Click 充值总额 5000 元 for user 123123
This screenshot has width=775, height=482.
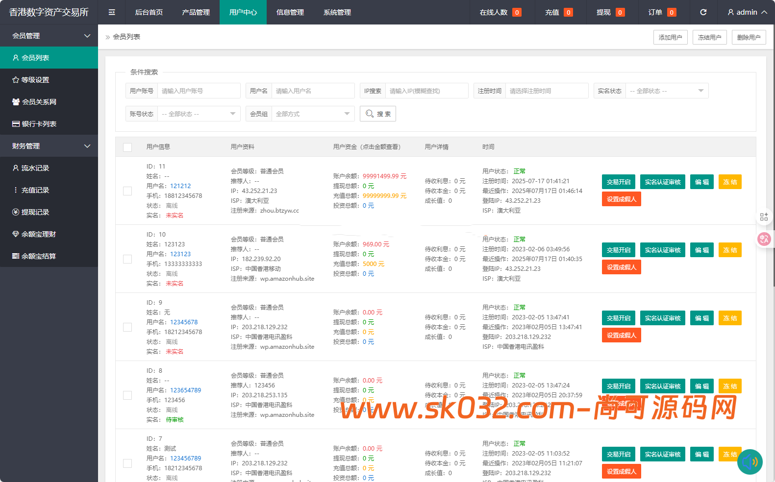click(x=374, y=264)
